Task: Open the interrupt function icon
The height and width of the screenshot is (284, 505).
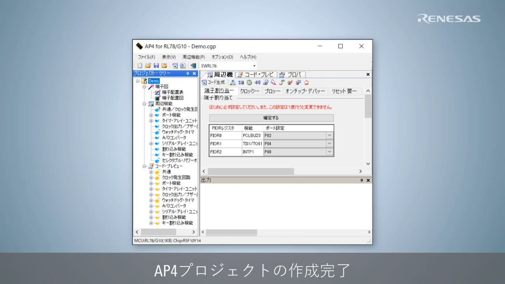Action: (x=290, y=82)
